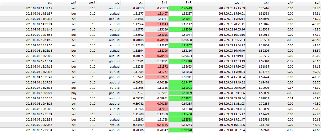Screen dimensions: 321x133
Task: Select close time 2015.09.10 00:07:54
Action: click(x=232, y=130)
